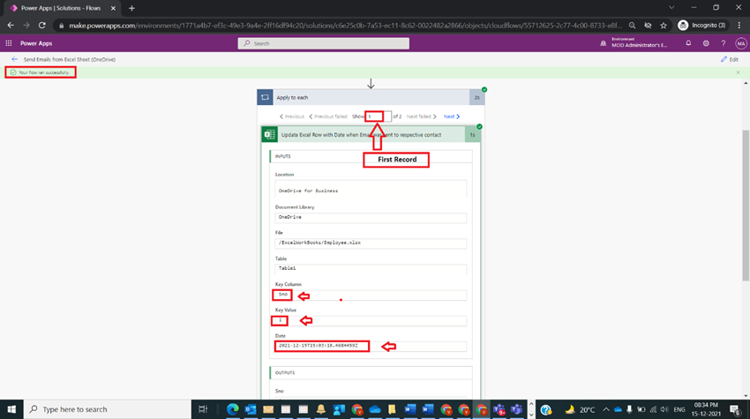The height and width of the screenshot is (419, 750).
Task: Open a new browser tab
Action: point(131,8)
